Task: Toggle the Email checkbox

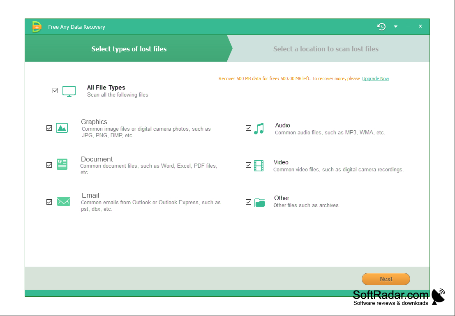Action: (x=49, y=202)
